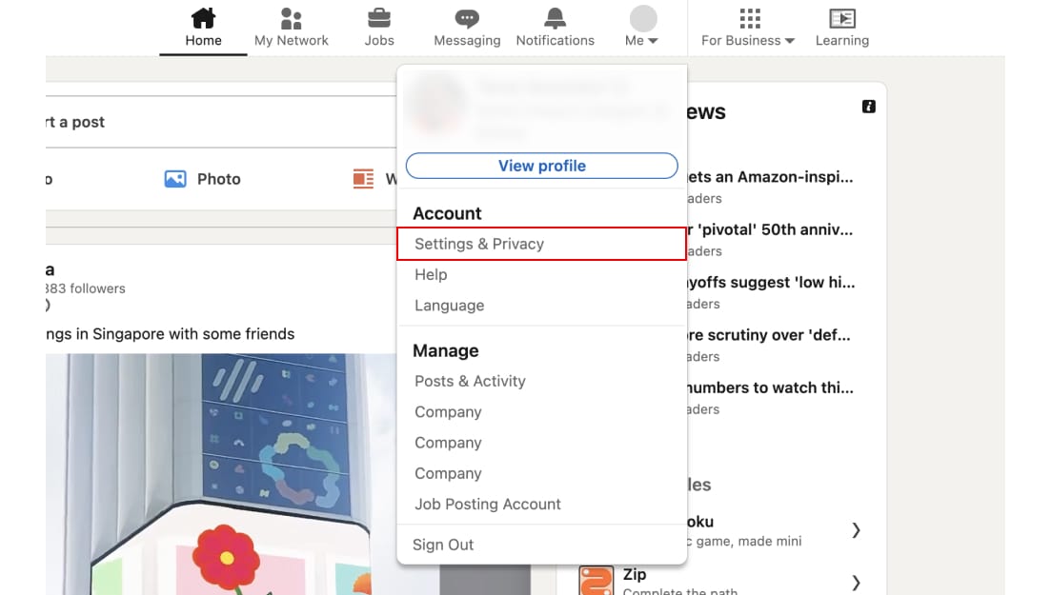Image resolution: width=1051 pixels, height=595 pixels.
Task: Expand the For Business dropdown arrow
Action: pos(790,41)
